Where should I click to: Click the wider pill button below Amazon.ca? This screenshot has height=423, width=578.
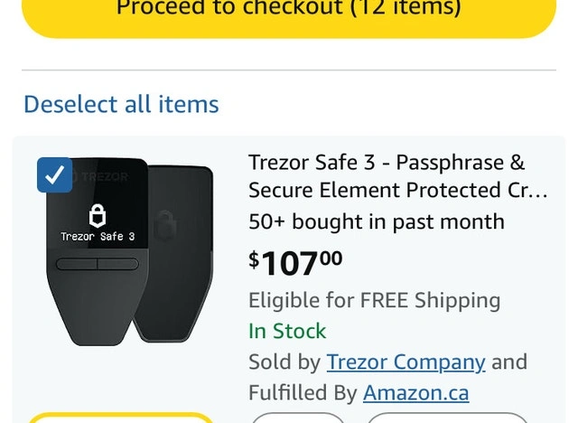[x=447, y=418]
